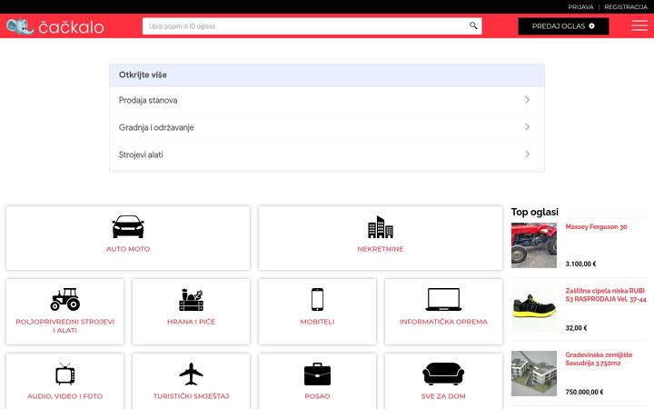Click the Strojevi alati text
The width and height of the screenshot is (654, 409).
pyautogui.click(x=141, y=155)
